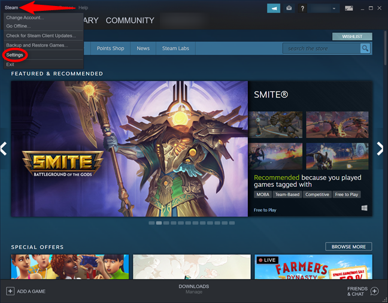View first SMITE screenshot with robot
This screenshot has height=303, width=388.
point(275,125)
